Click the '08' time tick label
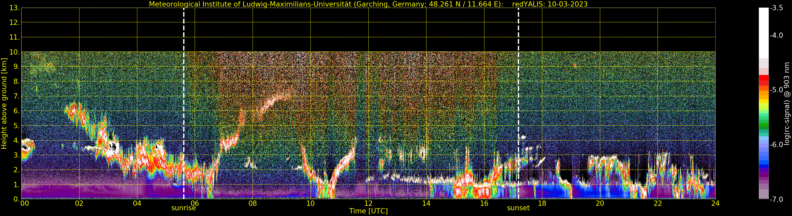Viewport: 792px width, 216px height. pos(253,203)
